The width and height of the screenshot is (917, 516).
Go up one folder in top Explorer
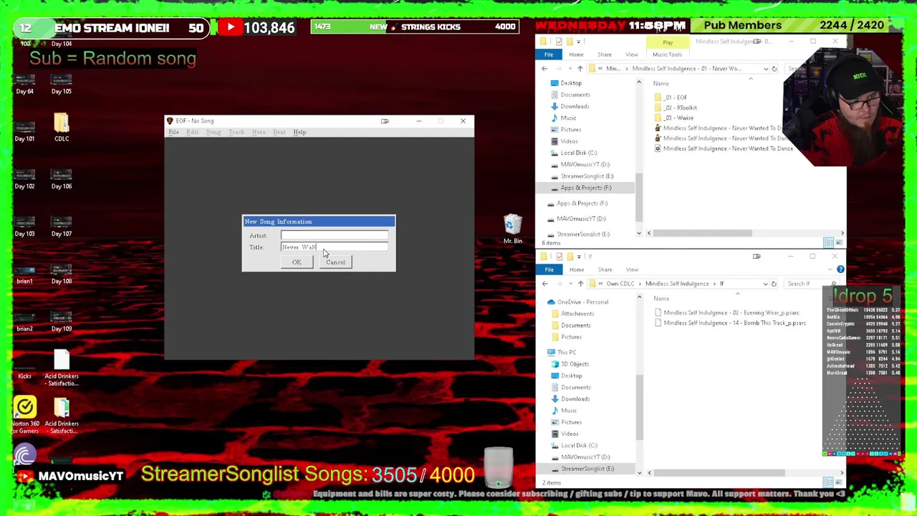tap(580, 69)
